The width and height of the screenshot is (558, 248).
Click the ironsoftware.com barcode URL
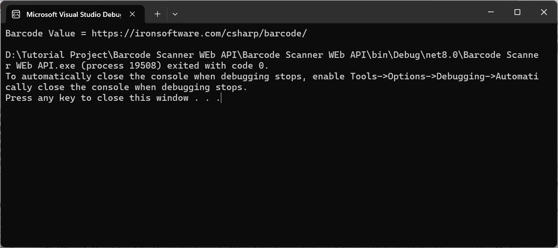tap(199, 33)
